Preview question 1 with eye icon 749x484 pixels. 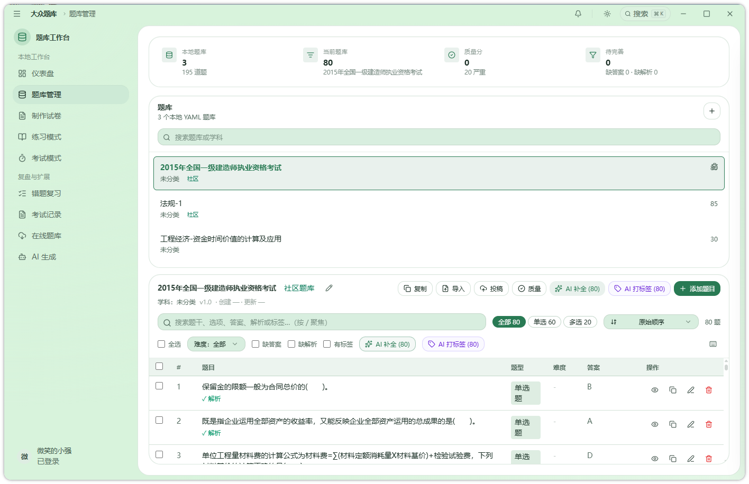(x=655, y=390)
